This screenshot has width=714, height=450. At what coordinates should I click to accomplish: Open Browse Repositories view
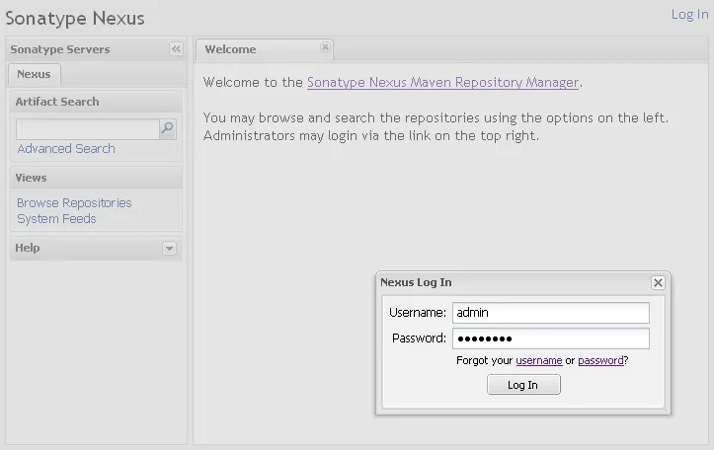[x=74, y=203]
